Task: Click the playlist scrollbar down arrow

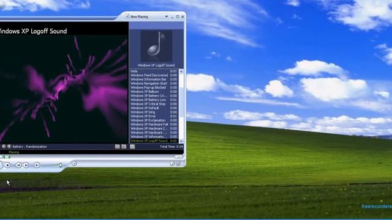Action: 181,141
